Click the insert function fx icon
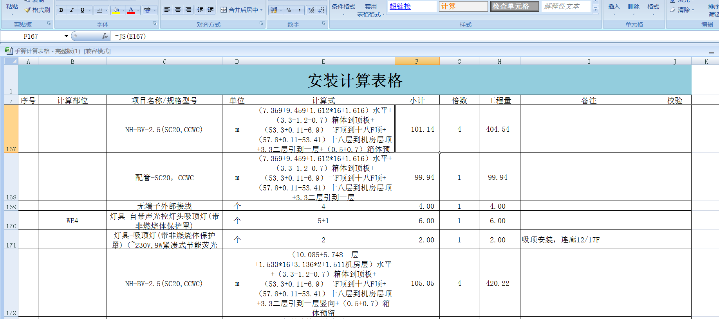 105,36
